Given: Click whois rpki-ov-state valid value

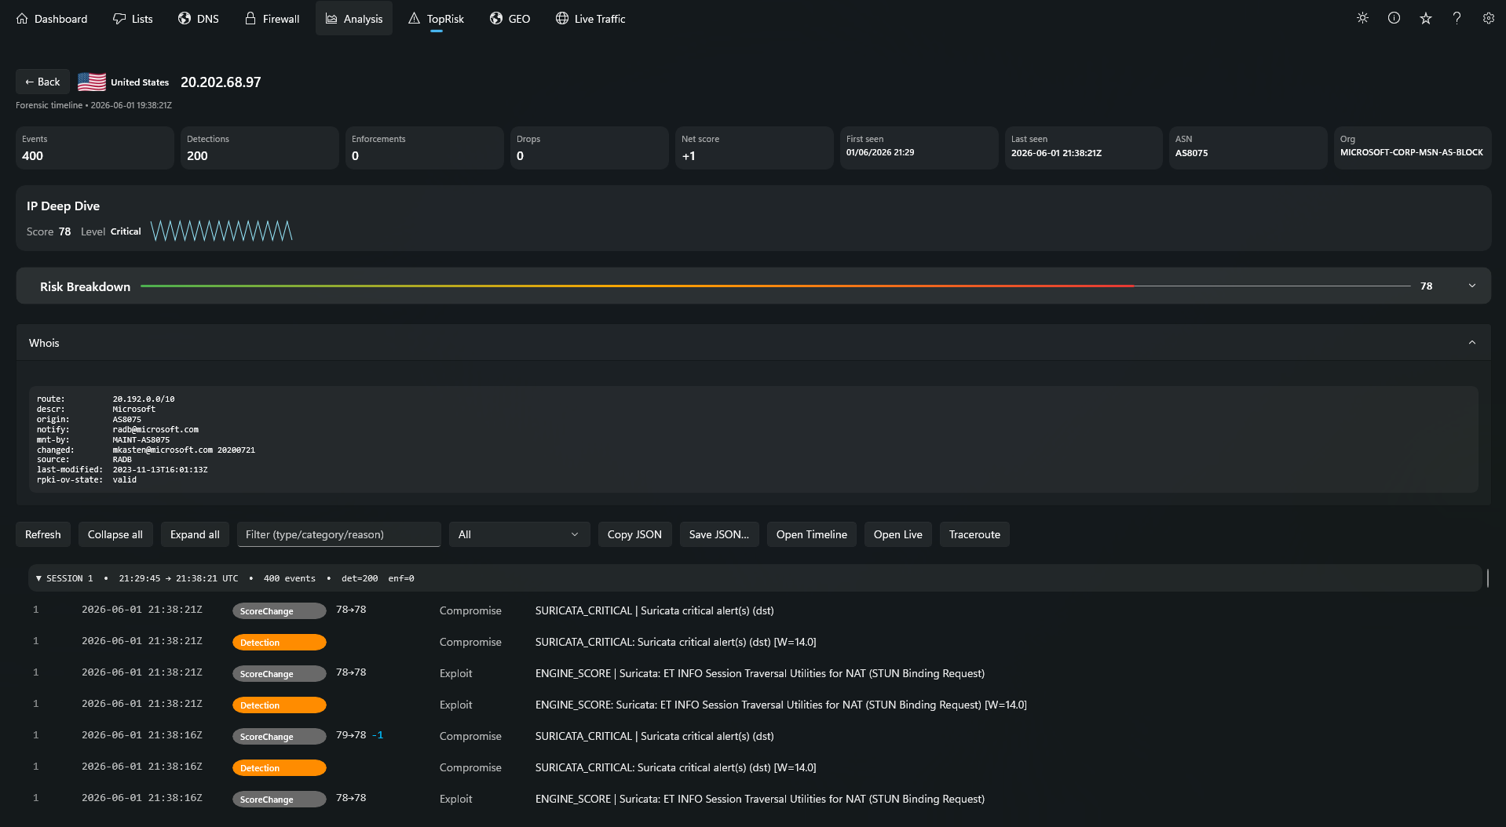Looking at the screenshot, I should [x=124, y=479].
